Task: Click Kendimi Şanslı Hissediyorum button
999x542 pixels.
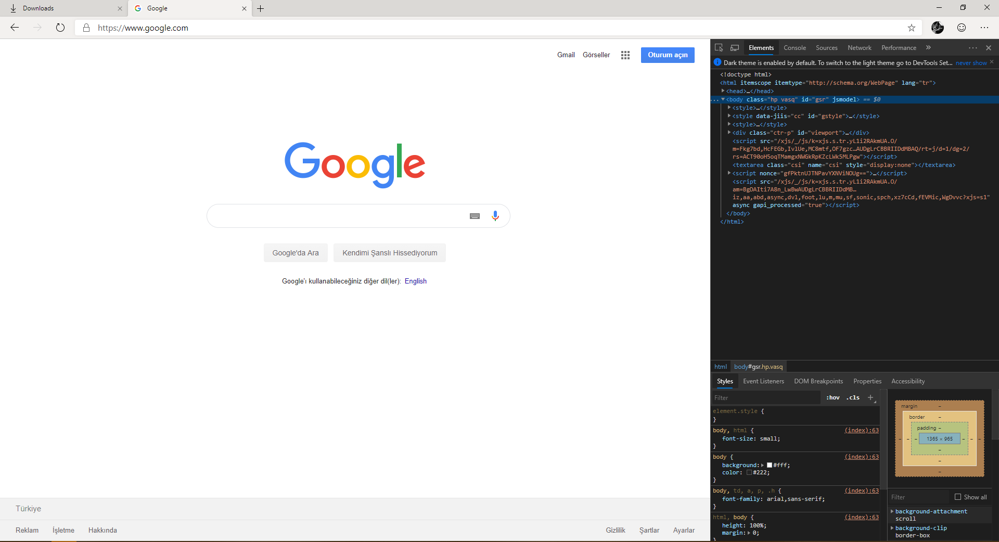Action: (x=390, y=253)
